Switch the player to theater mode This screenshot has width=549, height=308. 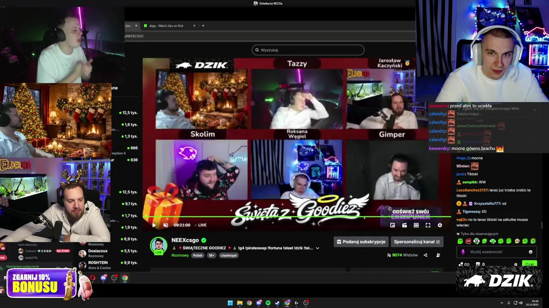pyautogui.click(x=416, y=225)
